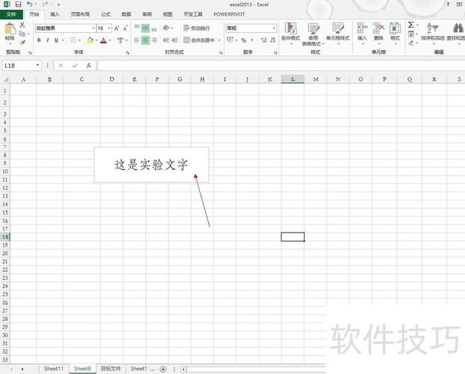Screen dimensions: 465x374
Task: Click the Undo arrow icon
Action: pos(29,4)
